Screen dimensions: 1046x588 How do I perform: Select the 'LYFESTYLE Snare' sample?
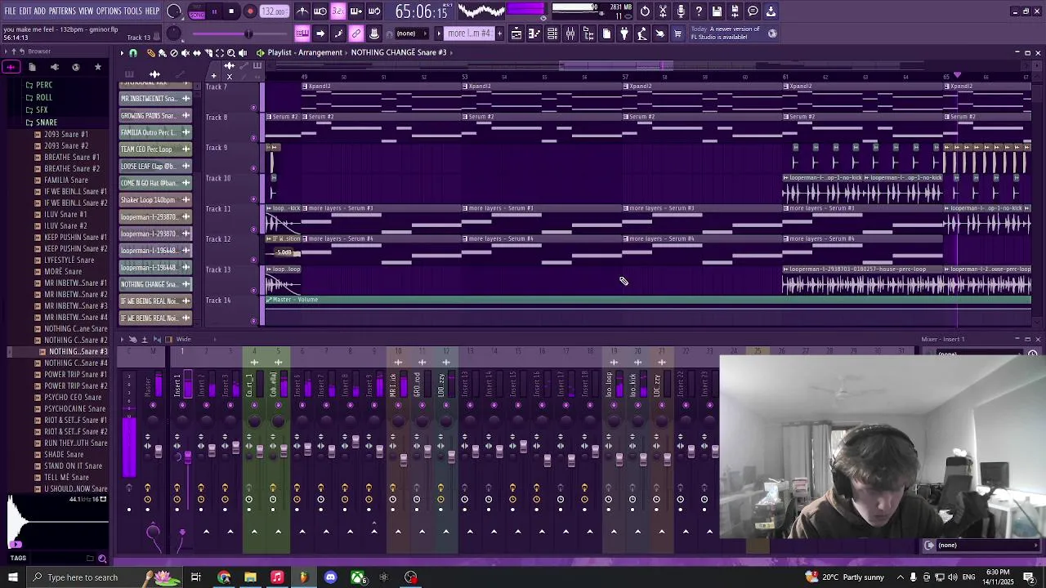pos(69,260)
